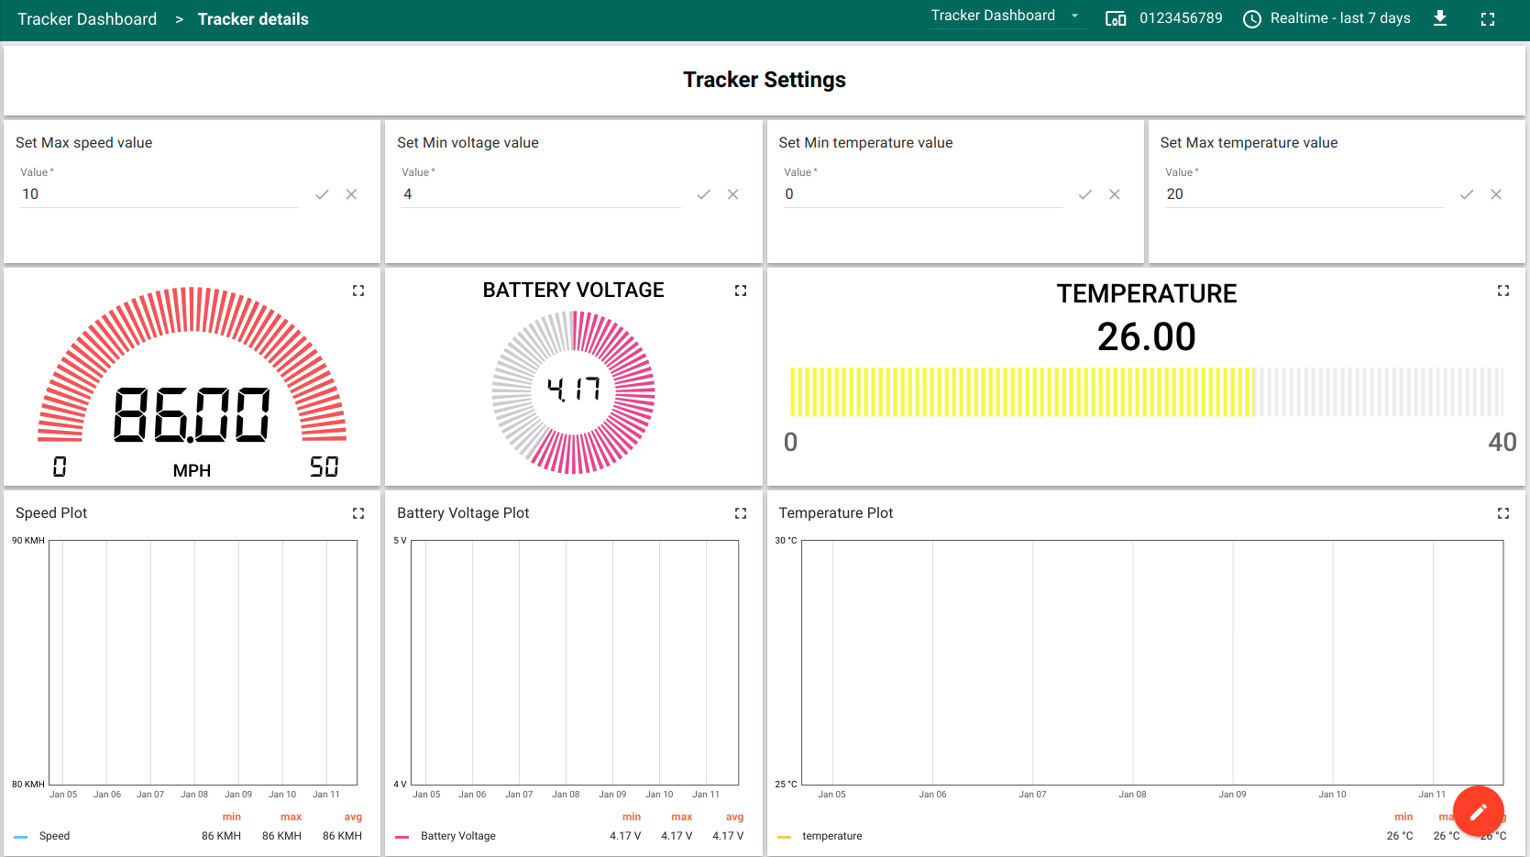This screenshot has width=1530, height=857.
Task: Toggle Battery Voltage series in legend
Action: click(457, 836)
